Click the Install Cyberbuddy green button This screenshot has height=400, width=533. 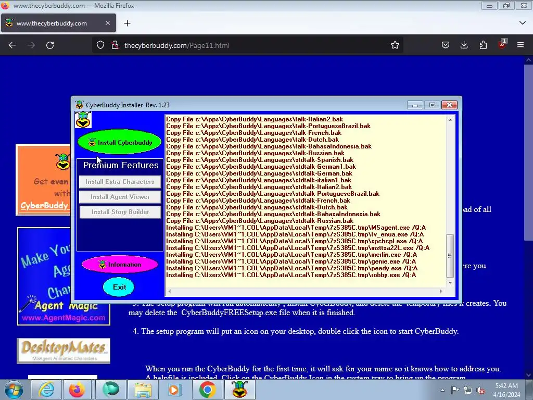click(119, 142)
